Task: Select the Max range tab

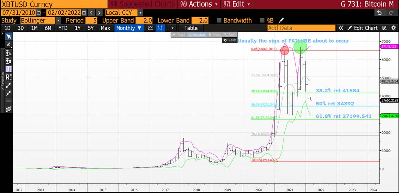Action: pyautogui.click(x=105, y=28)
